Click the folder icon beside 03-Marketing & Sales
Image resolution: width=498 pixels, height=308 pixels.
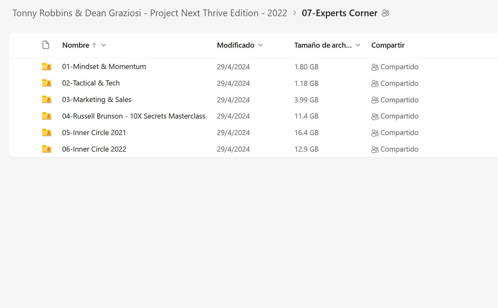tap(47, 100)
